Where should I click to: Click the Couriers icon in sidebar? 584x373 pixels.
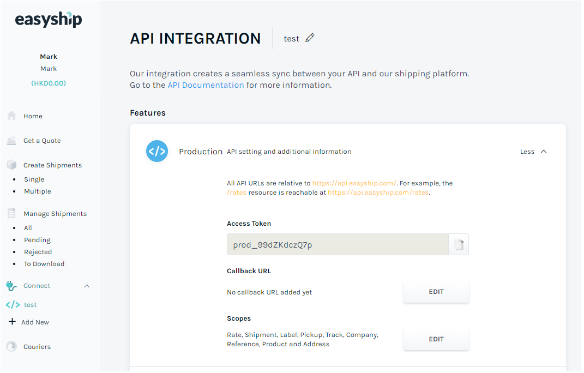[11, 346]
